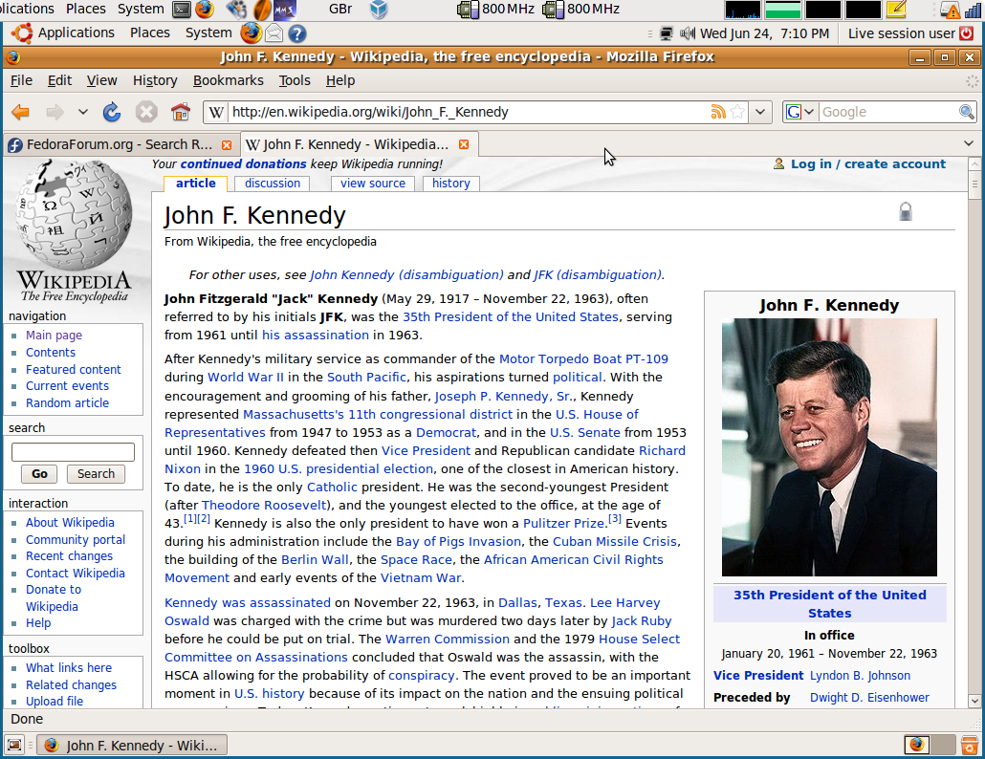Focus the Google search box
Screen dimensions: 985x759
pos(888,112)
